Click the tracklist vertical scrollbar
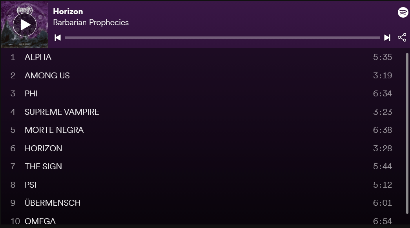The image size is (410, 228). [x=407, y=133]
